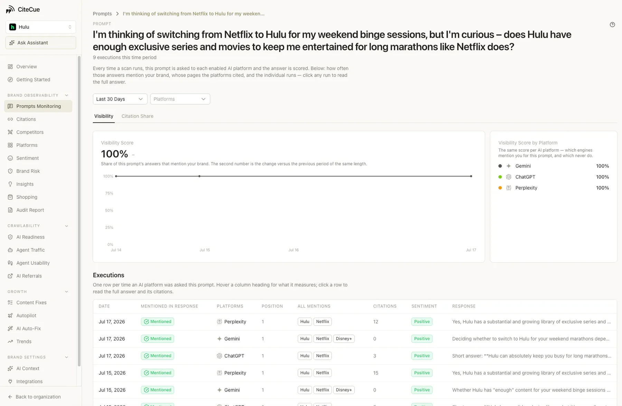622x406 pixels.
Task: Click the Shopping bag icon
Action: [10, 197]
